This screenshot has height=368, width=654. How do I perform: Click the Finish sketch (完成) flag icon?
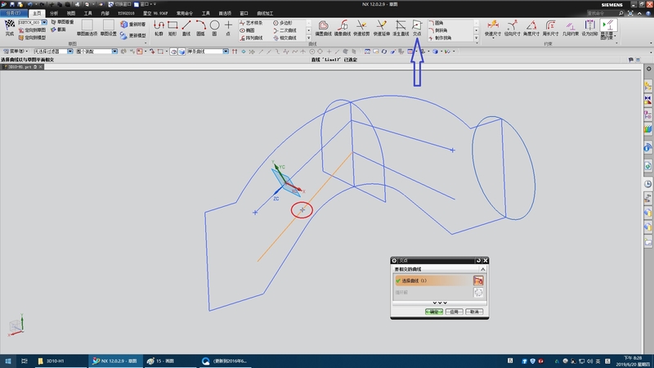tap(10, 25)
